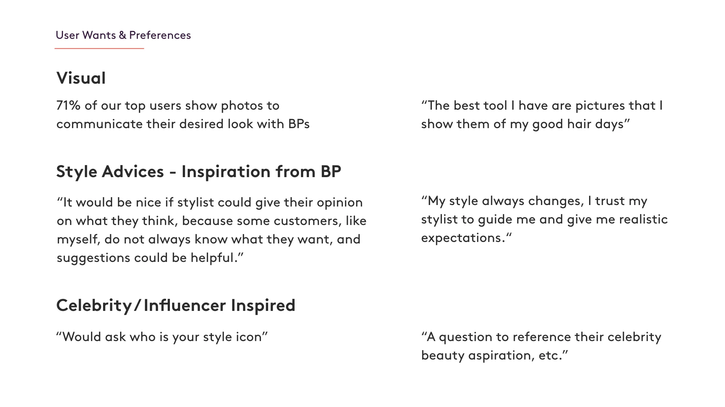Select the 'stylist to guide me' line

545,219
